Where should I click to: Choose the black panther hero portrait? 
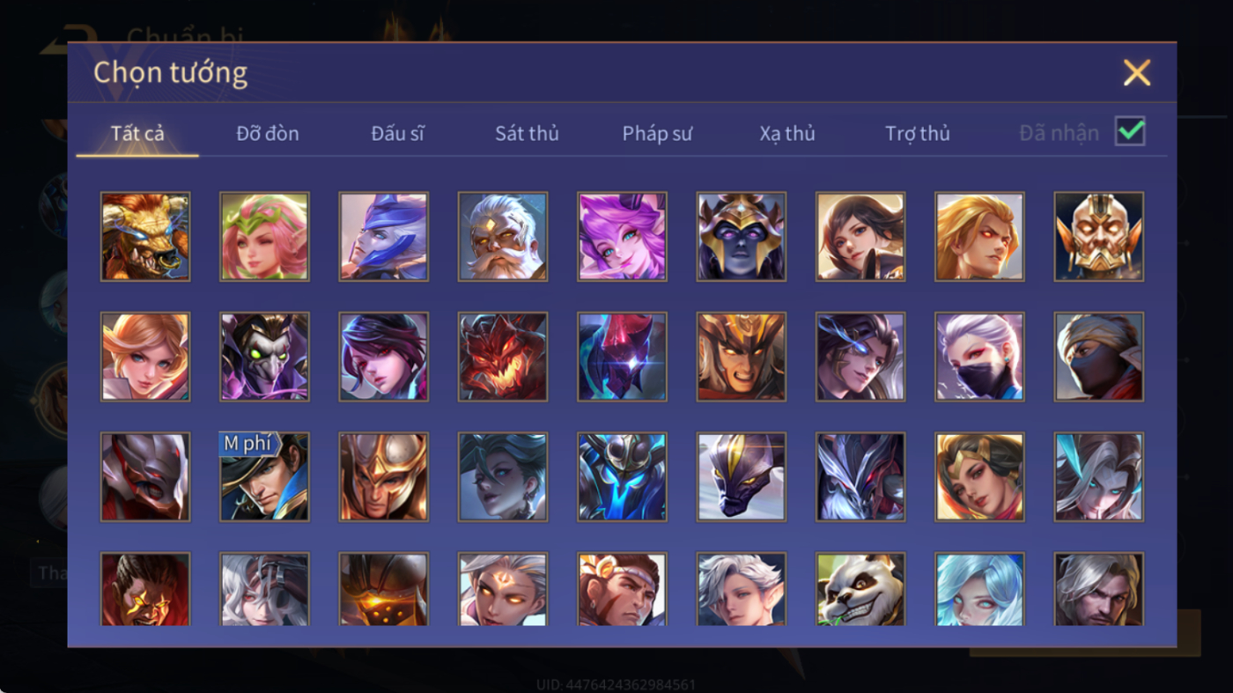point(742,476)
